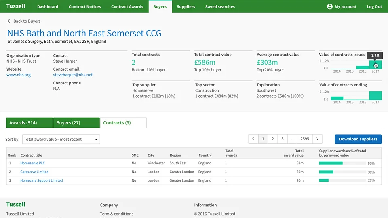This screenshot has height=218, width=388.
Task: Click the Top supplier Homeserve text
Action: coord(143,90)
